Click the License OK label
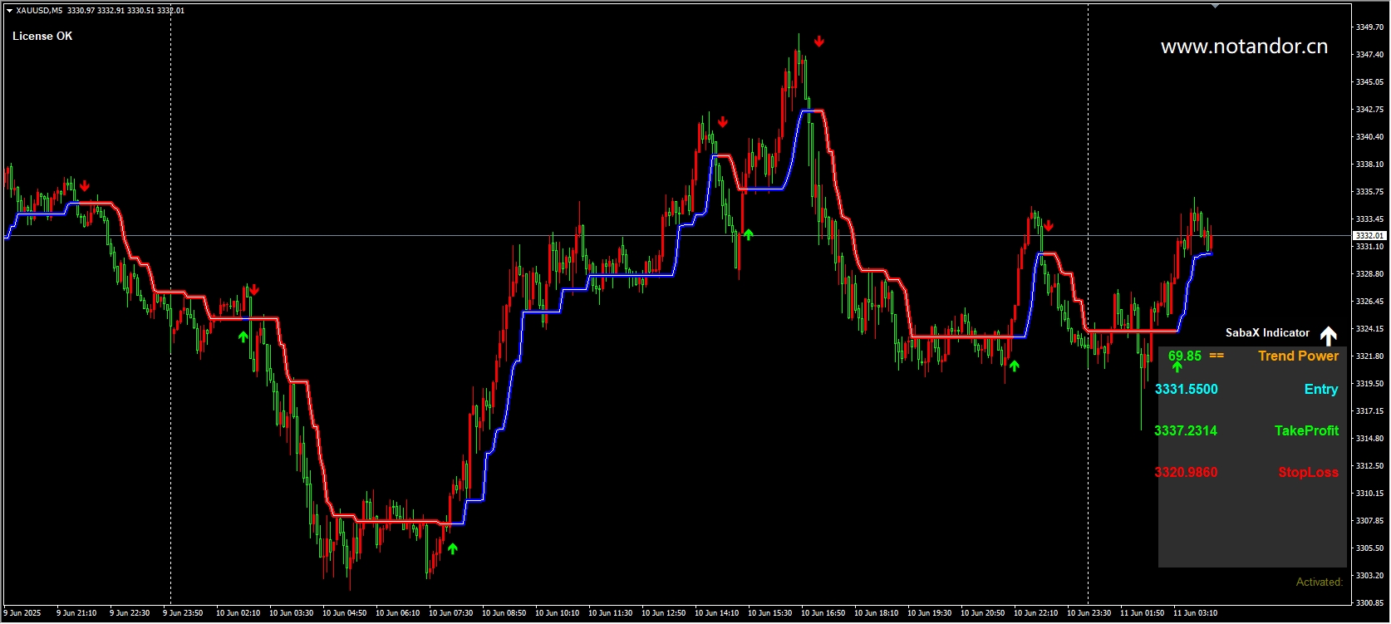 coord(42,36)
